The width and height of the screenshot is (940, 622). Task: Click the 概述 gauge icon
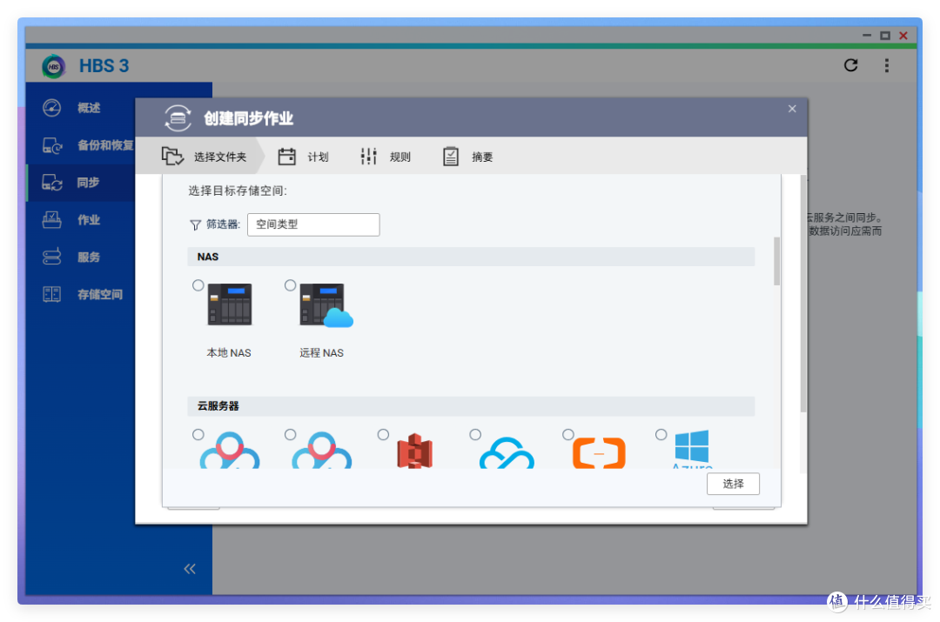(51, 108)
